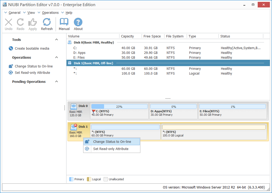Open the Manual book icon
272x193 pixels.
pyautogui.click(x=64, y=22)
